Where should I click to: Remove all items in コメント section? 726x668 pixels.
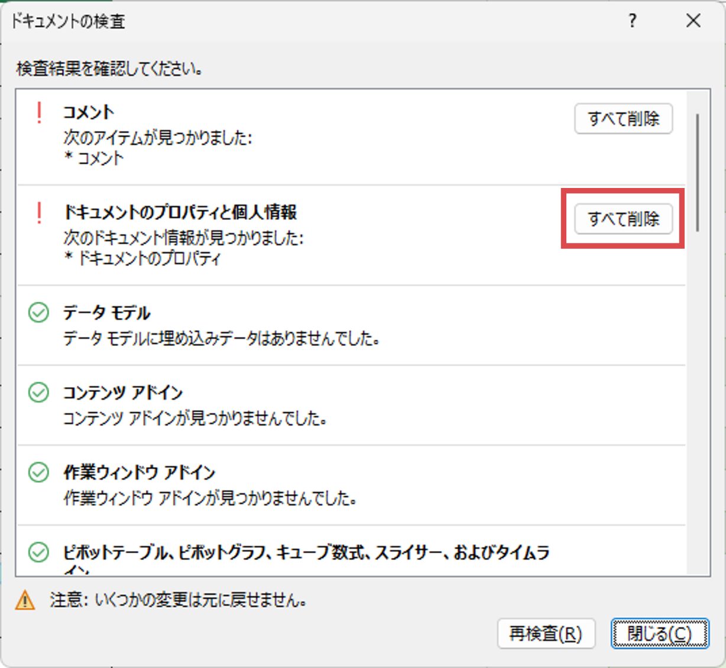click(x=623, y=119)
